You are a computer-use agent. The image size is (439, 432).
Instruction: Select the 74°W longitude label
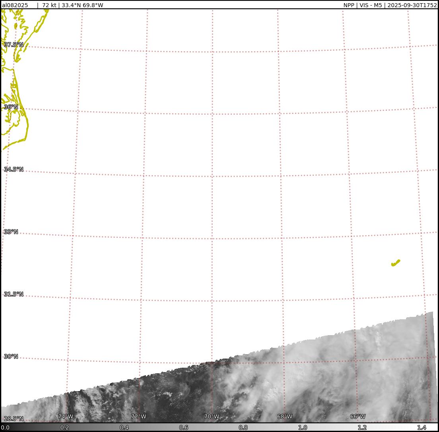[66, 417]
